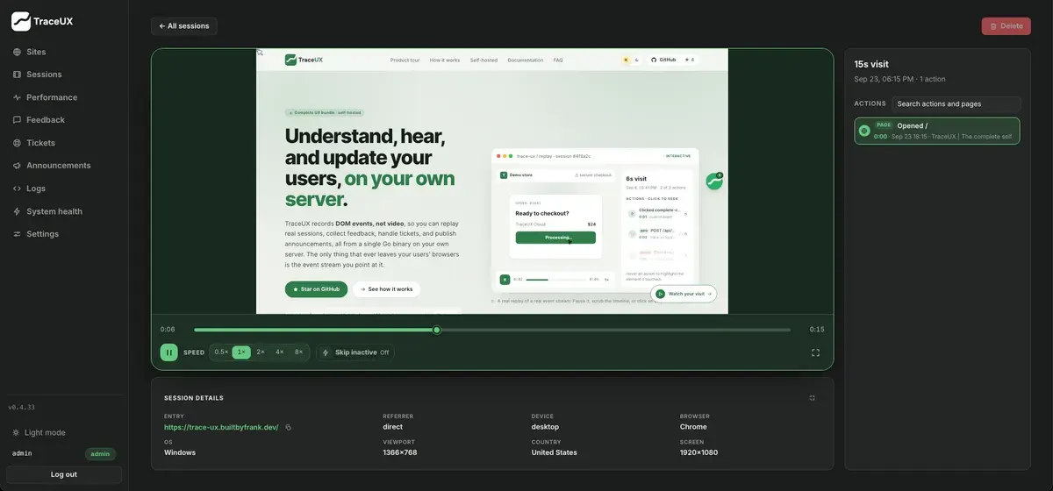Image resolution: width=1053 pixels, height=491 pixels.
Task: Click the green page icon on Opened / action
Action: [864, 131]
